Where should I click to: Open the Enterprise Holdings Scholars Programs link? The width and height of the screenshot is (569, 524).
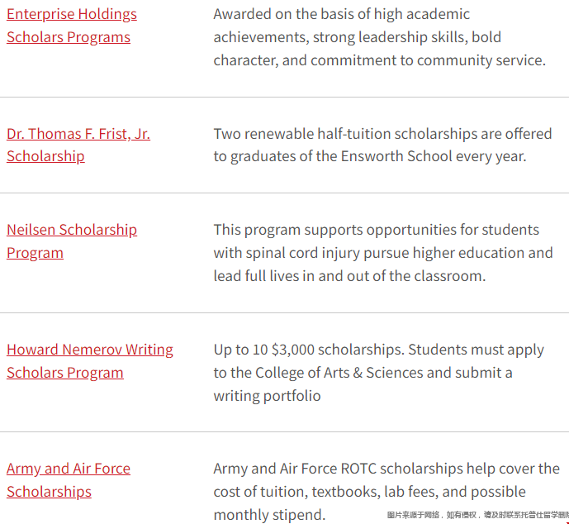[x=72, y=26]
